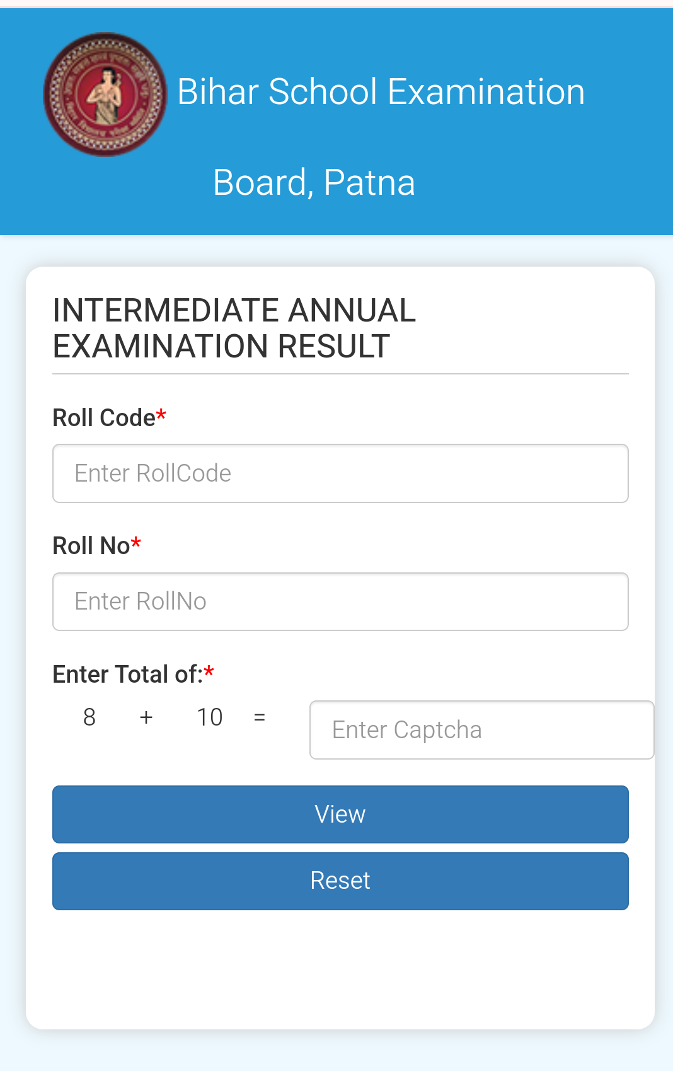Click the Bihar School Examination header title
Image resolution: width=673 pixels, height=1071 pixels.
point(381,92)
